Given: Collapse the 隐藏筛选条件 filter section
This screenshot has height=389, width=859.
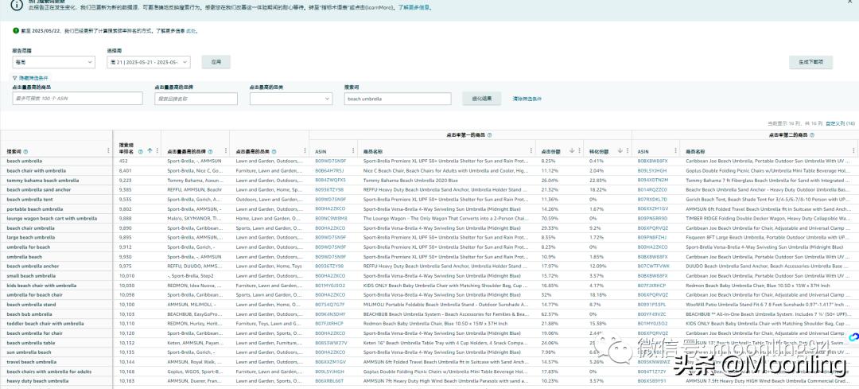Looking at the screenshot, I should 30,78.
